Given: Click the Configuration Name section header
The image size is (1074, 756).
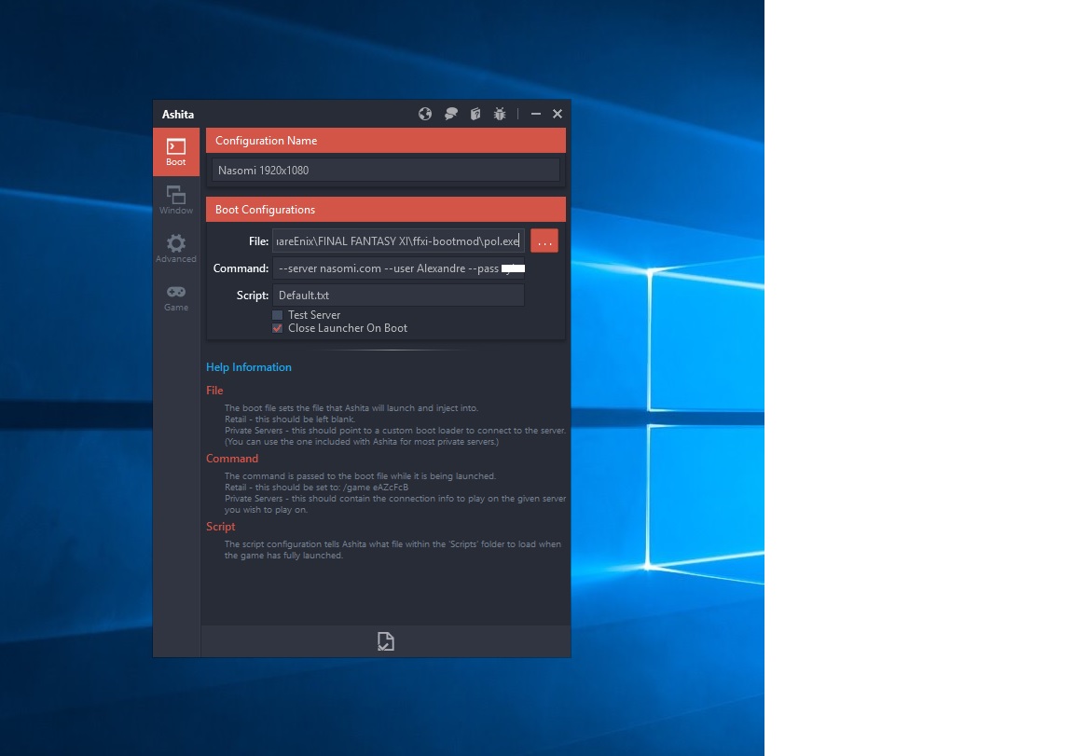Looking at the screenshot, I should (x=385, y=141).
